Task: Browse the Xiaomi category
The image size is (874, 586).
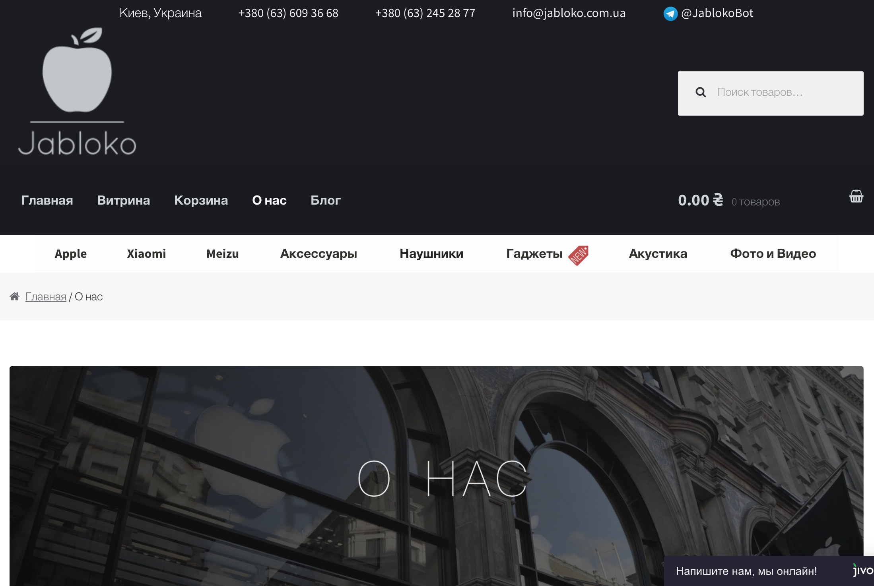Action: 146,253
